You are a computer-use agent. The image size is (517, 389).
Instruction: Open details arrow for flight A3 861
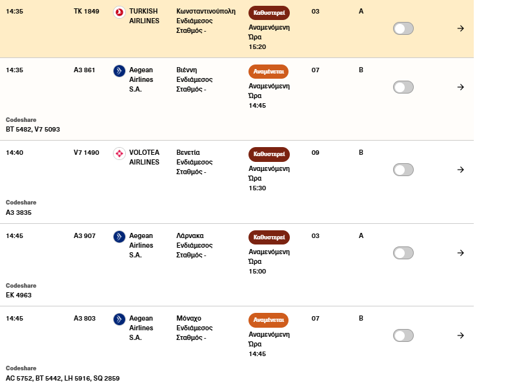coord(460,87)
